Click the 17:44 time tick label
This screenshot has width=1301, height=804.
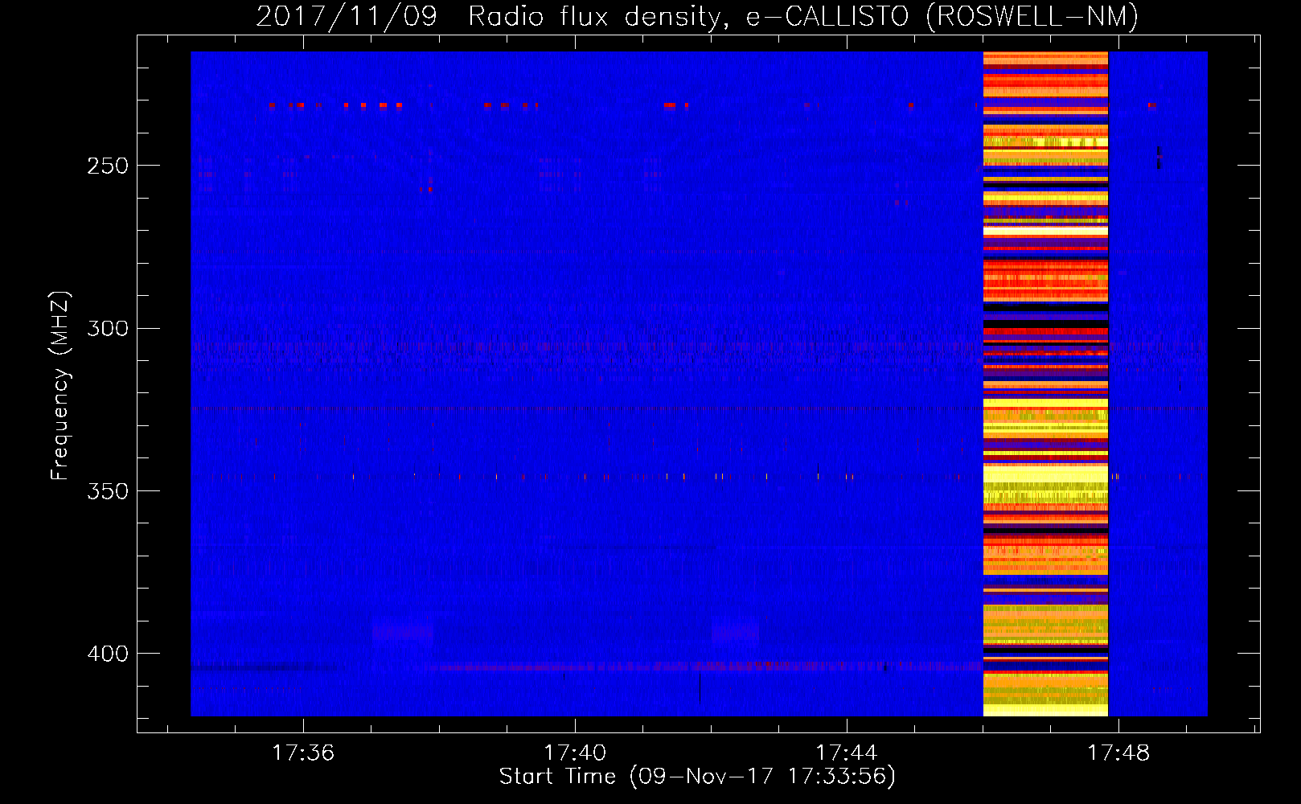click(847, 753)
